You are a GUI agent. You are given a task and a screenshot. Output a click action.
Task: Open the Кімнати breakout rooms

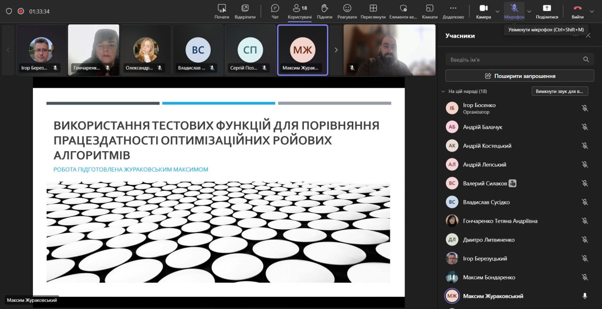click(x=429, y=11)
